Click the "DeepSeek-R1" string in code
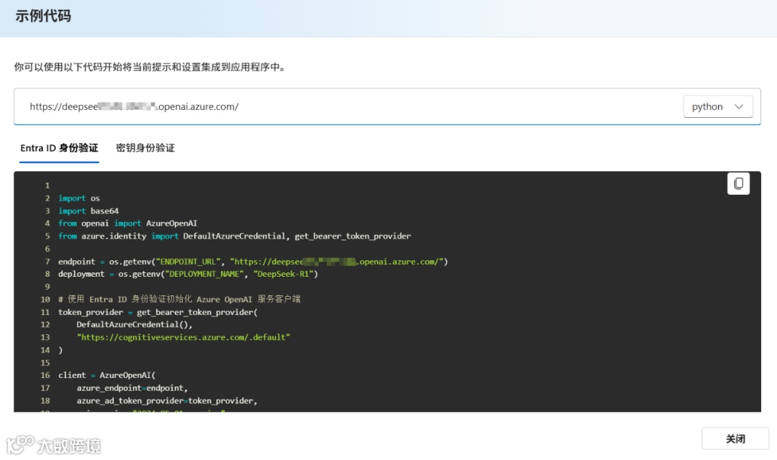777x460 pixels. [283, 274]
